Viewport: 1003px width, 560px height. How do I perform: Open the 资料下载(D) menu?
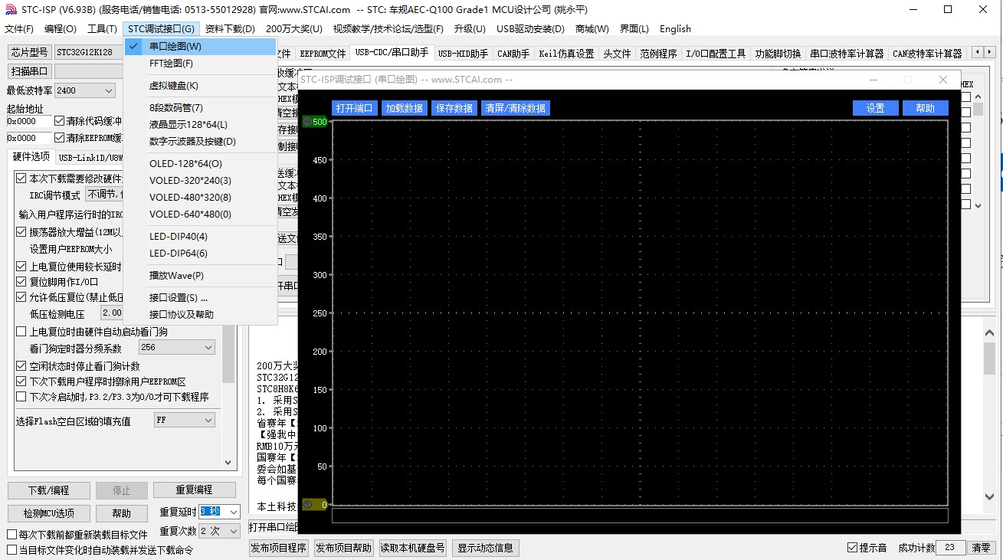(x=230, y=29)
